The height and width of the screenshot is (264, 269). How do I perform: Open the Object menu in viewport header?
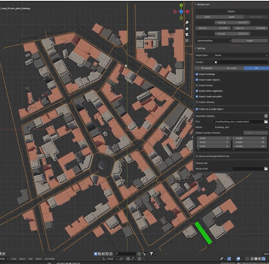[39, 259]
